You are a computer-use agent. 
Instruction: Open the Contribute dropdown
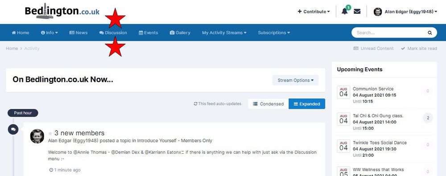point(314,12)
